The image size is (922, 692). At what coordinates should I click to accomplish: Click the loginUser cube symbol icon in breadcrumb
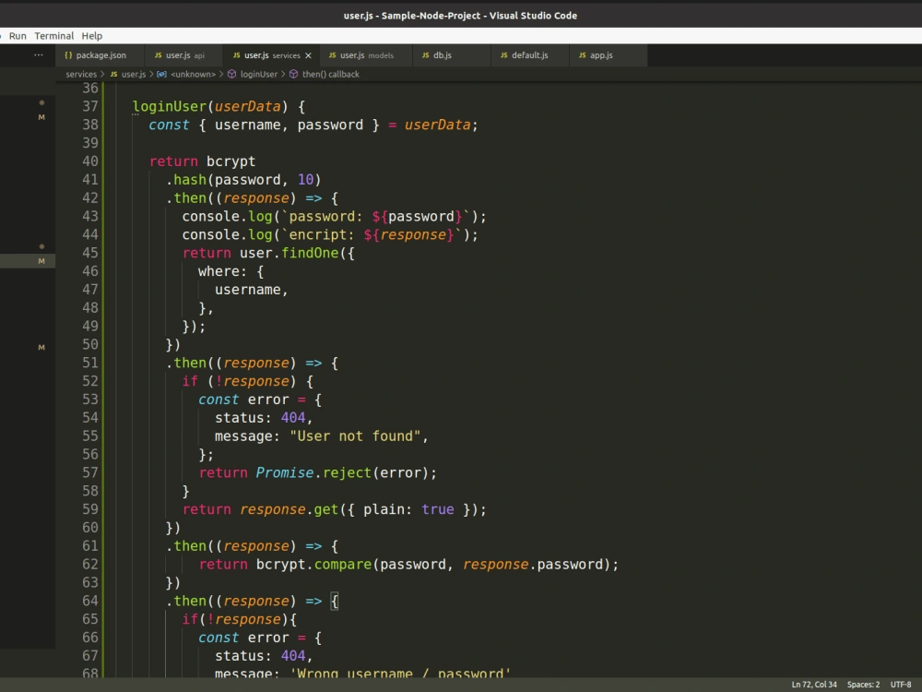click(x=231, y=74)
